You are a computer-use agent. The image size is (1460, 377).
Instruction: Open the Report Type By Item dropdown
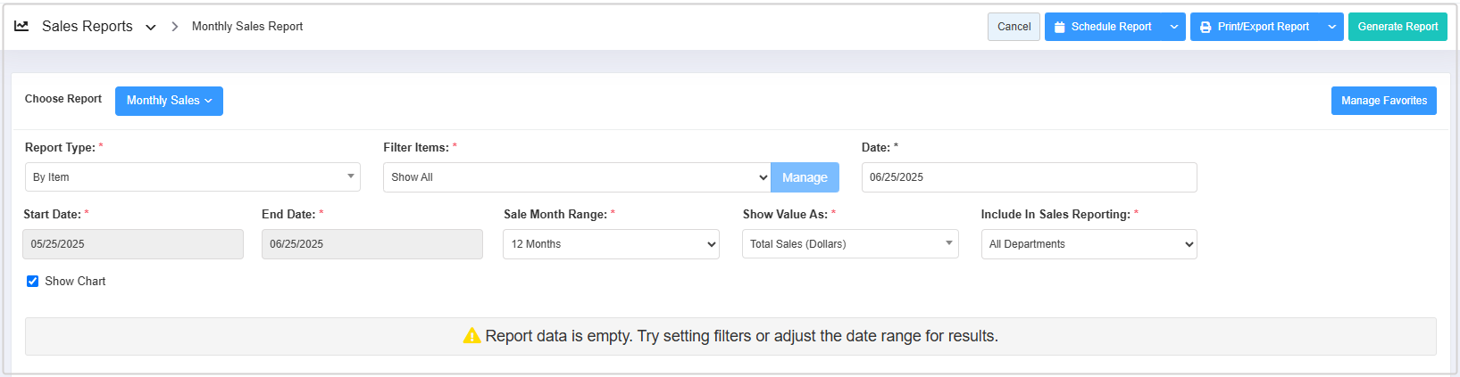click(192, 176)
